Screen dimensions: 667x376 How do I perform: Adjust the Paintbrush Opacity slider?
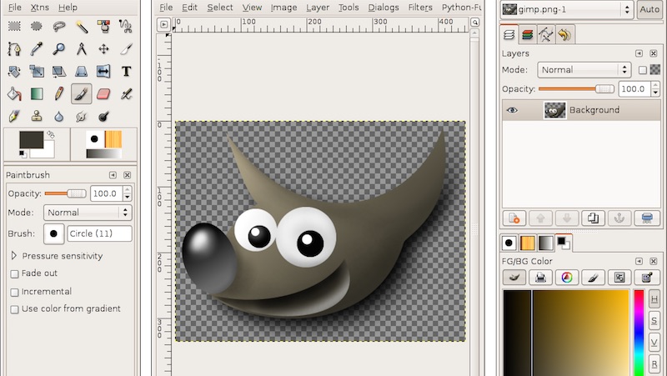tap(65, 193)
